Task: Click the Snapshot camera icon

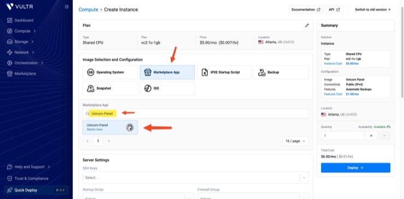Action: click(x=91, y=88)
